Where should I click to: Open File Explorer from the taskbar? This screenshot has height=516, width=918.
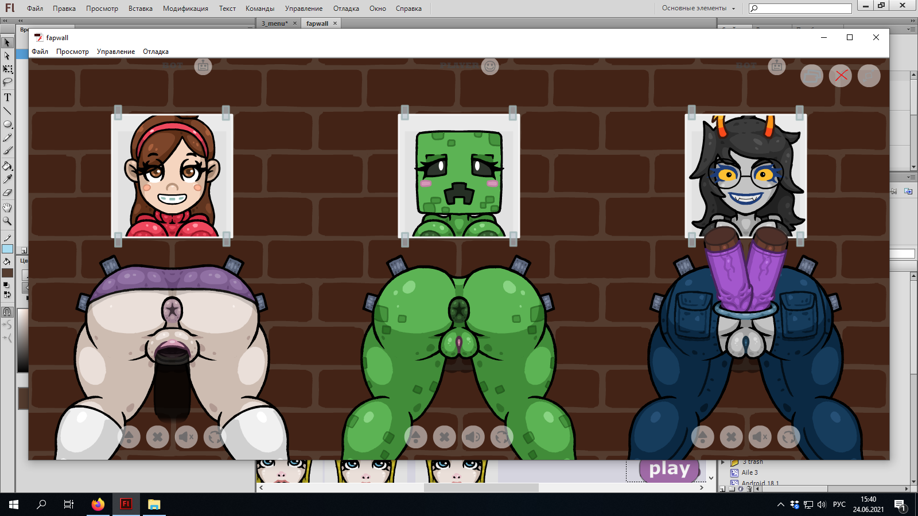(x=154, y=505)
